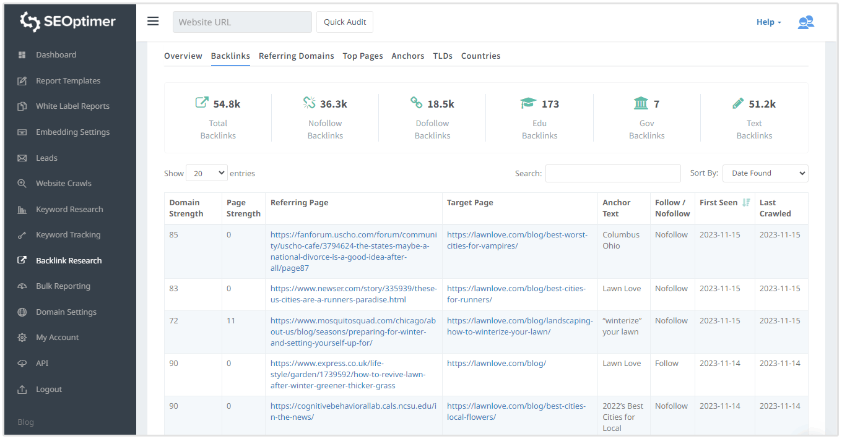Select the Top Pages tab
The image size is (842, 439).
(363, 56)
